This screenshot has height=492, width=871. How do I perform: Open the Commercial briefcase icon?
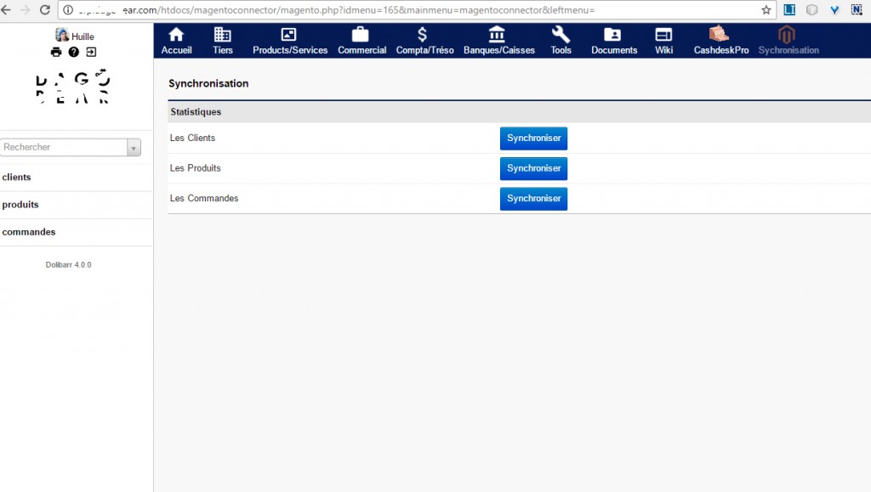pyautogui.click(x=360, y=35)
